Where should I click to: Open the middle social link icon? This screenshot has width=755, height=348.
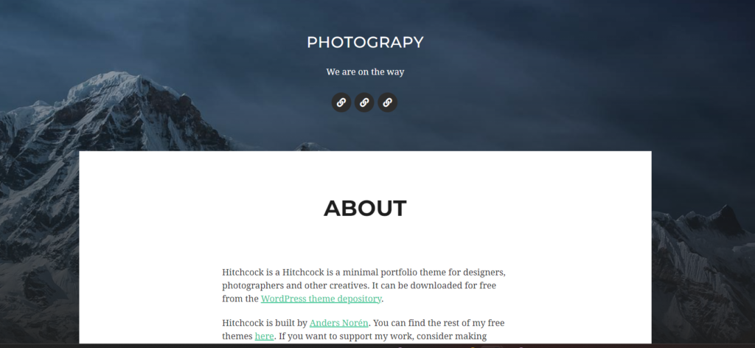[x=364, y=102]
